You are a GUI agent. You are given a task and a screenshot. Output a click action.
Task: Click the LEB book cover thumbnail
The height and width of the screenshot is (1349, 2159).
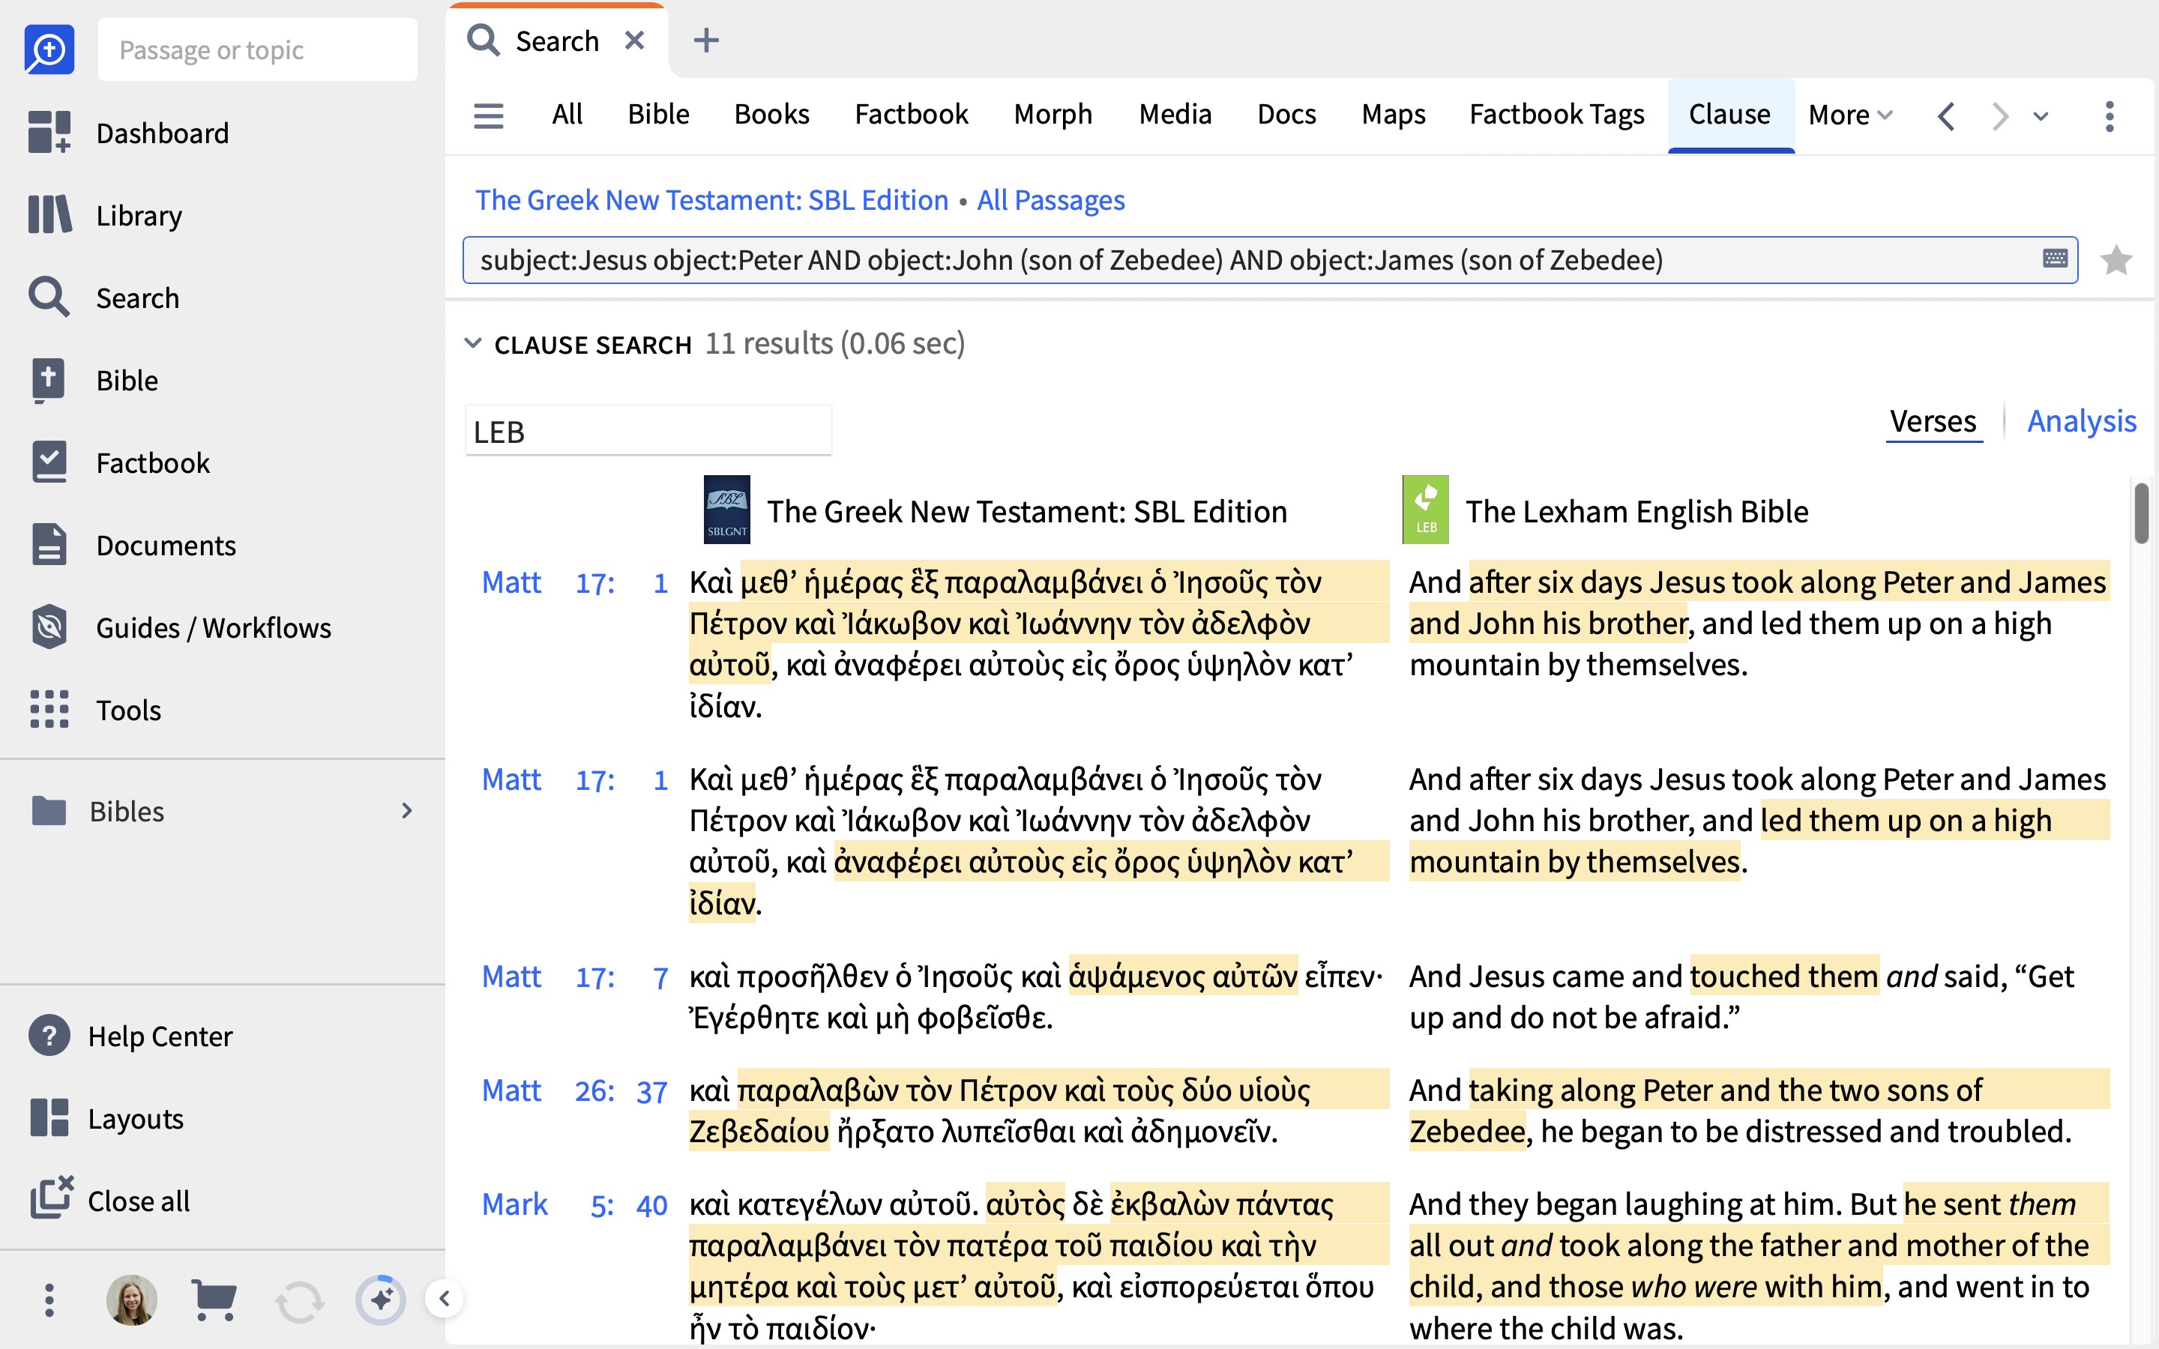[x=1426, y=510]
